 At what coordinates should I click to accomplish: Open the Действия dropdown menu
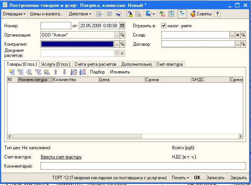pos(80,14)
